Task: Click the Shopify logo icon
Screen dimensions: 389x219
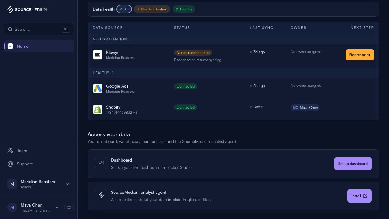Action: point(98,109)
